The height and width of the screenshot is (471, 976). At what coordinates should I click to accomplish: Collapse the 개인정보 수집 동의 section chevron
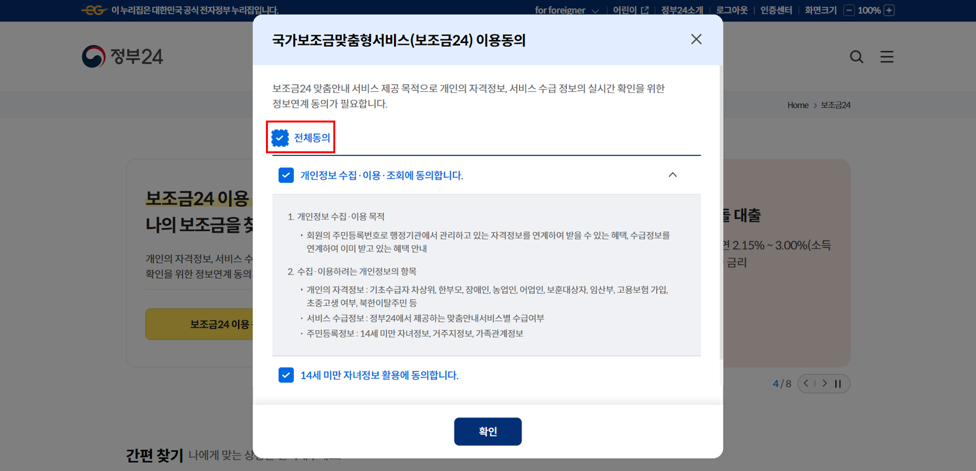[x=672, y=175]
